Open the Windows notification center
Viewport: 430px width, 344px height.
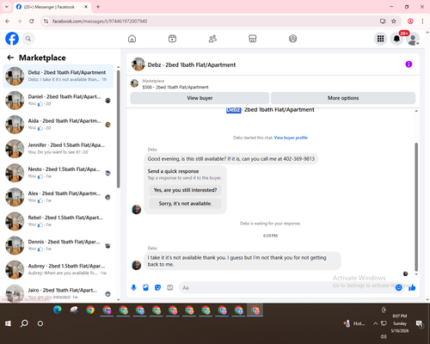pos(419,323)
